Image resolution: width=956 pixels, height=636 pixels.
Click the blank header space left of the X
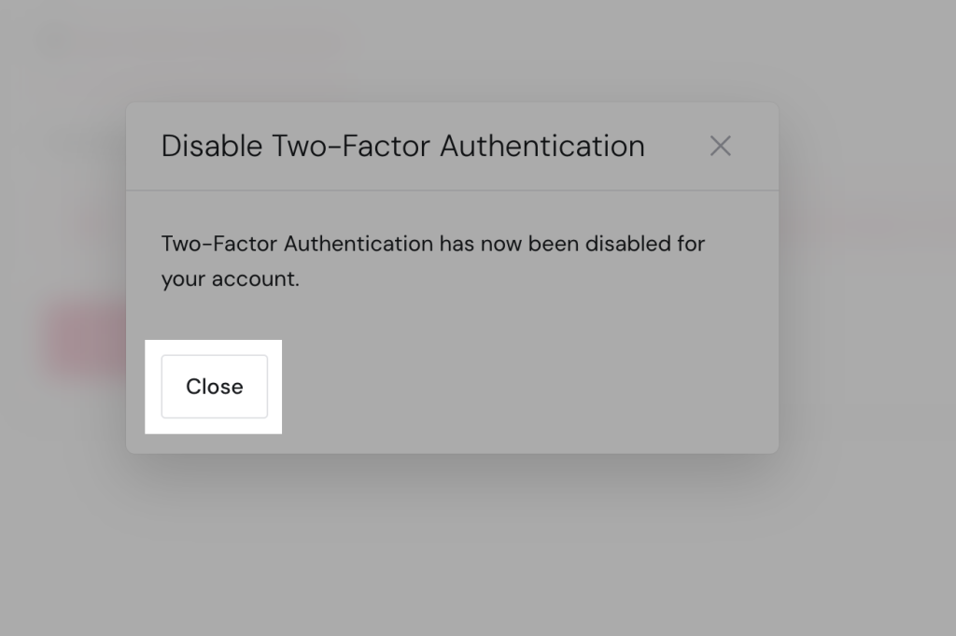pos(676,146)
